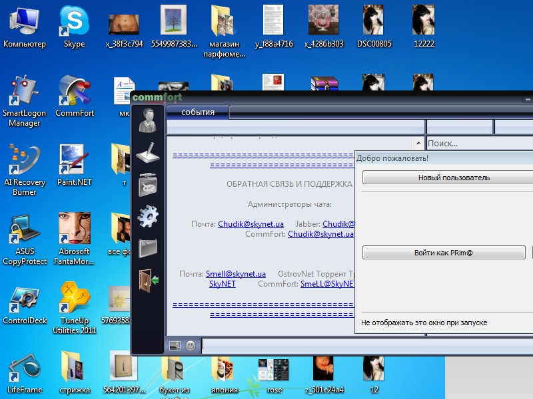Screen dimensions: 533x399
Task: Open Chudik@skynet.ua CommFort link
Action: [320, 234]
